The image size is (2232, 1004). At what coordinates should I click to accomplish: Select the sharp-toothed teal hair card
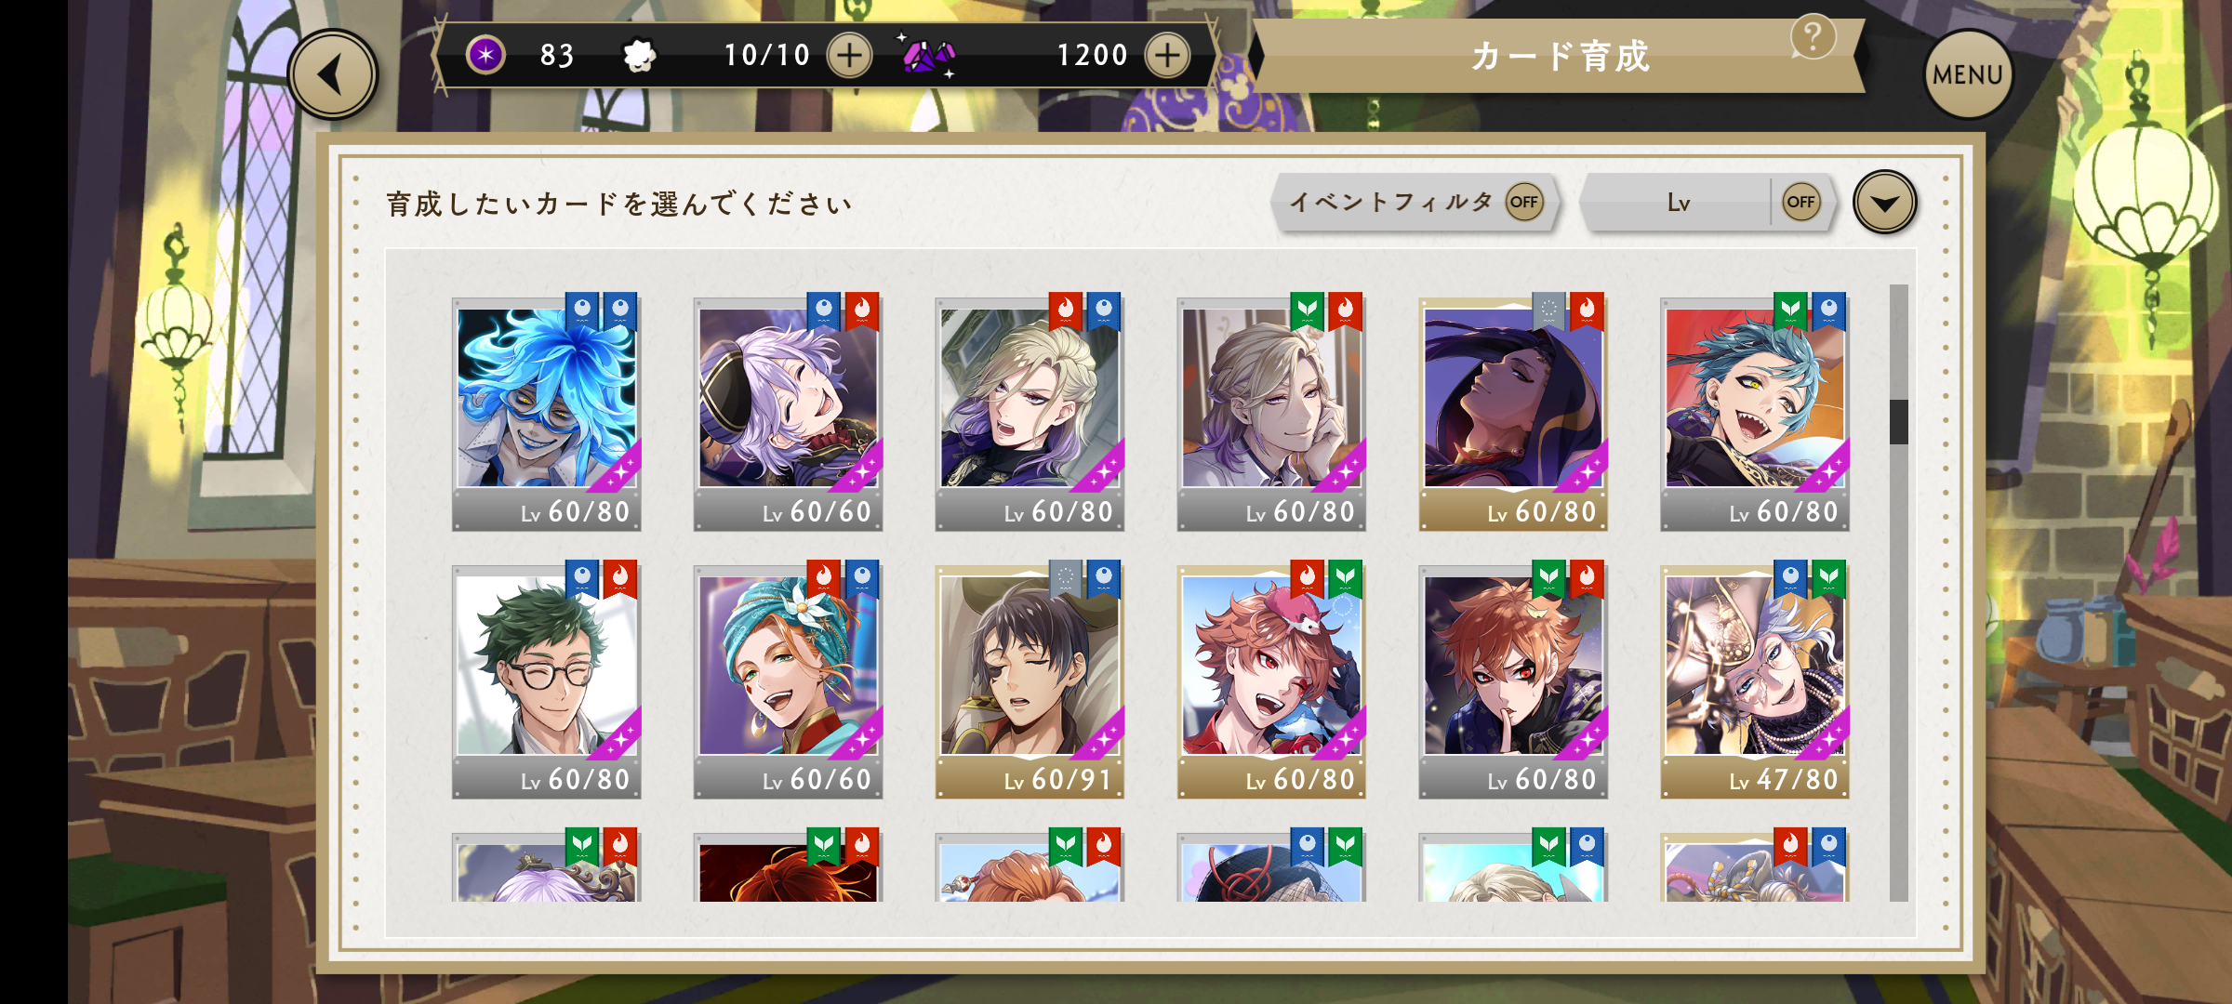[x=1755, y=414]
